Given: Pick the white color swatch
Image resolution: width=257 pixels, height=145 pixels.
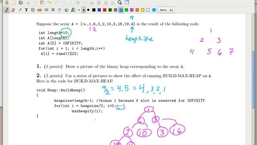Looking at the screenshot, I should click(x=148, y=10).
